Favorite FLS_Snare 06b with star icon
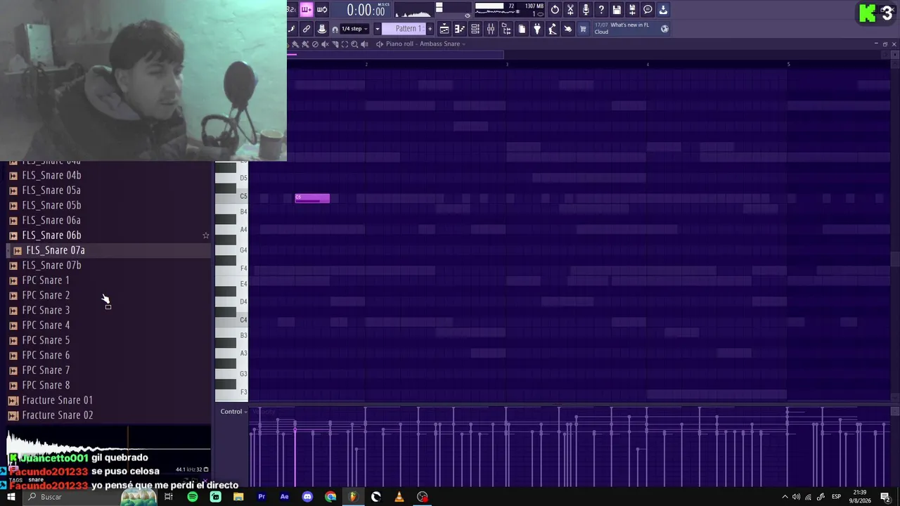The height and width of the screenshot is (506, 900). coord(205,235)
